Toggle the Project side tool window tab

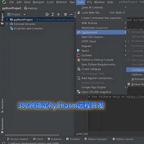click(2, 19)
